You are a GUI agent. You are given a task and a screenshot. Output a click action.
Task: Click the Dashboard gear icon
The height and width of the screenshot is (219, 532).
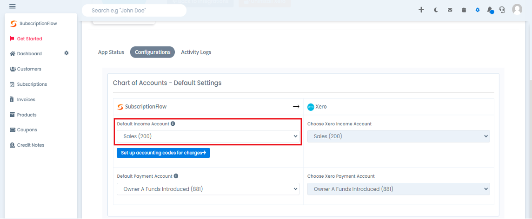coord(66,53)
